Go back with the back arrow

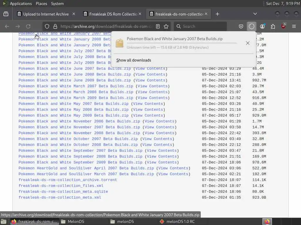[7, 26]
